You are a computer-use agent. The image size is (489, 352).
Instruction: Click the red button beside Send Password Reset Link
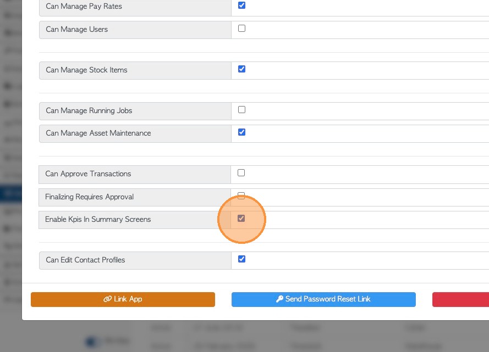point(460,299)
